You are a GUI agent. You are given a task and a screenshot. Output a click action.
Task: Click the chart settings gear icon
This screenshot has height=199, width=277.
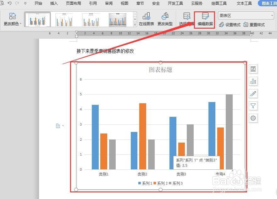253,118
